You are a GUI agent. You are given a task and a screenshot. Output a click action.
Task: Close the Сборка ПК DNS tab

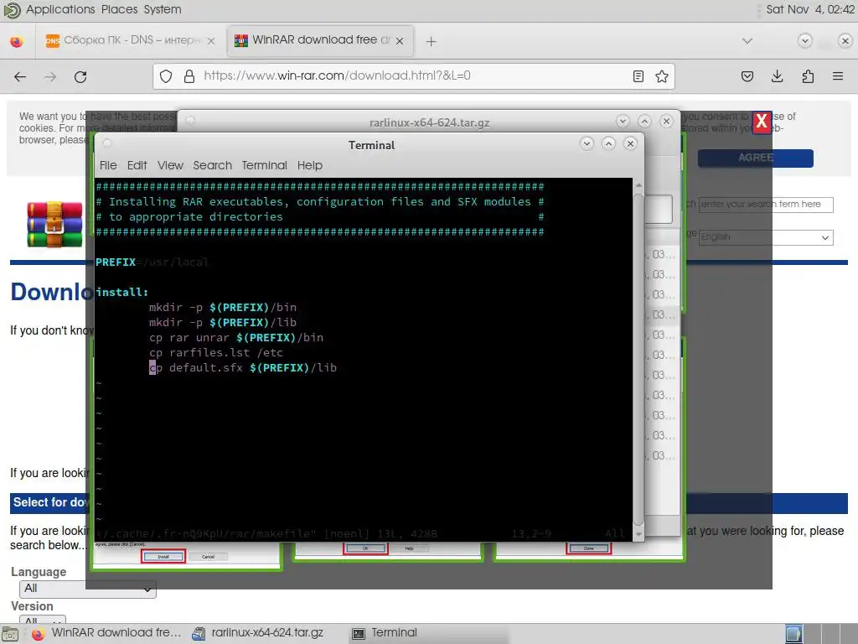tap(211, 41)
